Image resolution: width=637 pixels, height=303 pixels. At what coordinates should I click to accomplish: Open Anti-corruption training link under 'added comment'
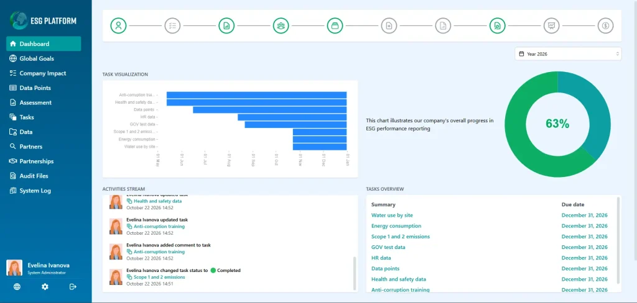(x=159, y=252)
